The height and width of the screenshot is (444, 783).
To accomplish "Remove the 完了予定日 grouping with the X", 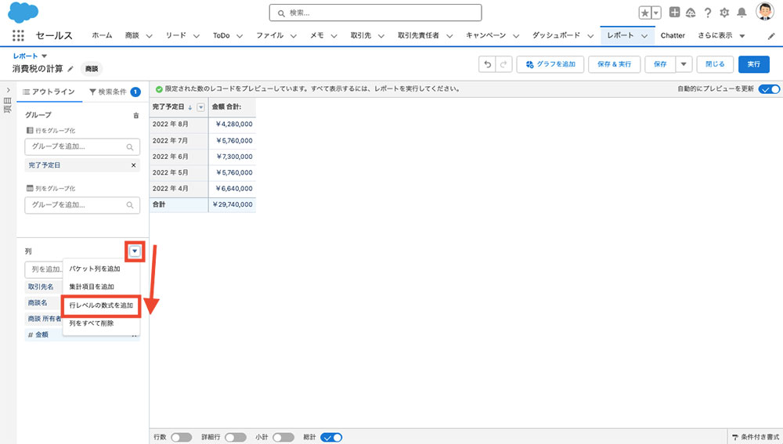I will pyautogui.click(x=133, y=165).
